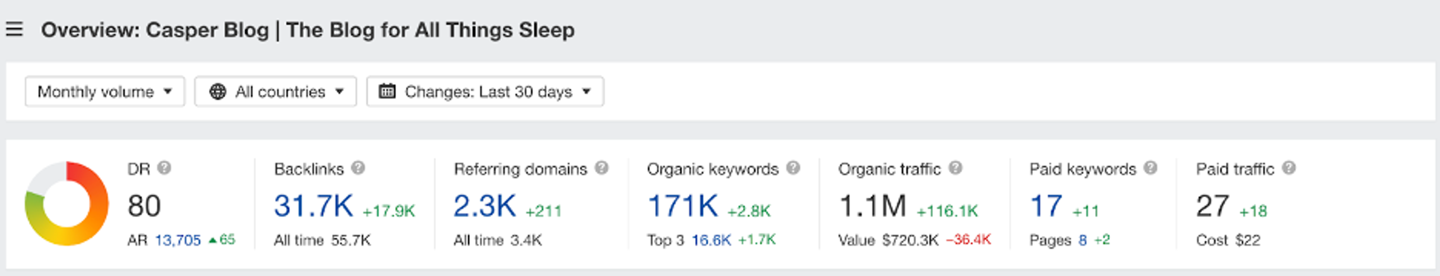Image resolution: width=1440 pixels, height=276 pixels.
Task: Click the paid traffic Cost $22
Action: click(1228, 240)
